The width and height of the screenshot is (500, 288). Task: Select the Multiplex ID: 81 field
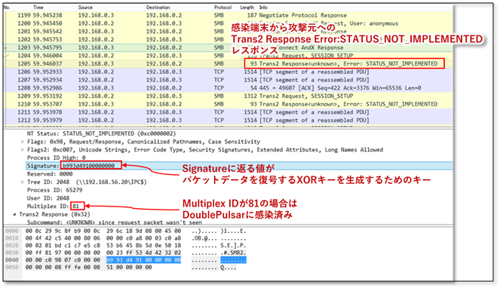(x=53, y=207)
